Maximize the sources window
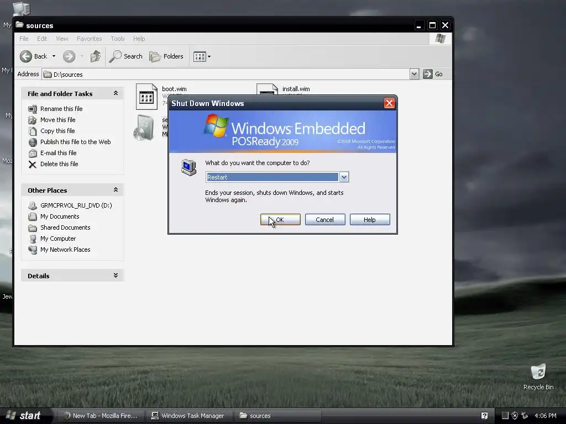 point(432,25)
